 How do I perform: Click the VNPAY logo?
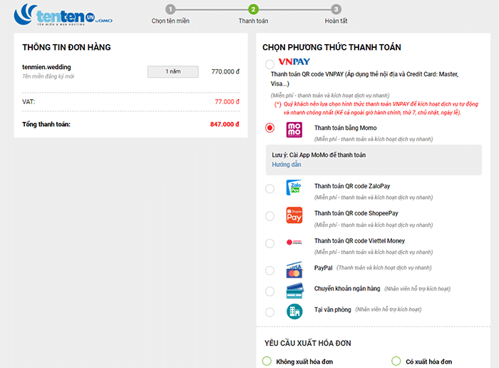(294, 61)
